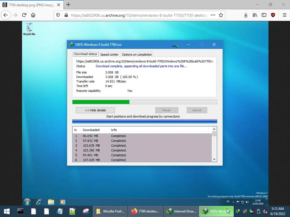The width and height of the screenshot is (290, 217).
Task: Toggle Firefox sidebar view
Action: pyautogui.click(x=264, y=15)
